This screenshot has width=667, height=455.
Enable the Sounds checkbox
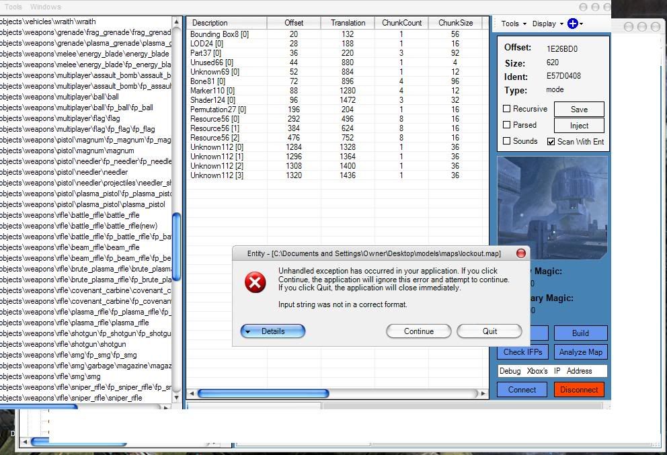pos(506,140)
